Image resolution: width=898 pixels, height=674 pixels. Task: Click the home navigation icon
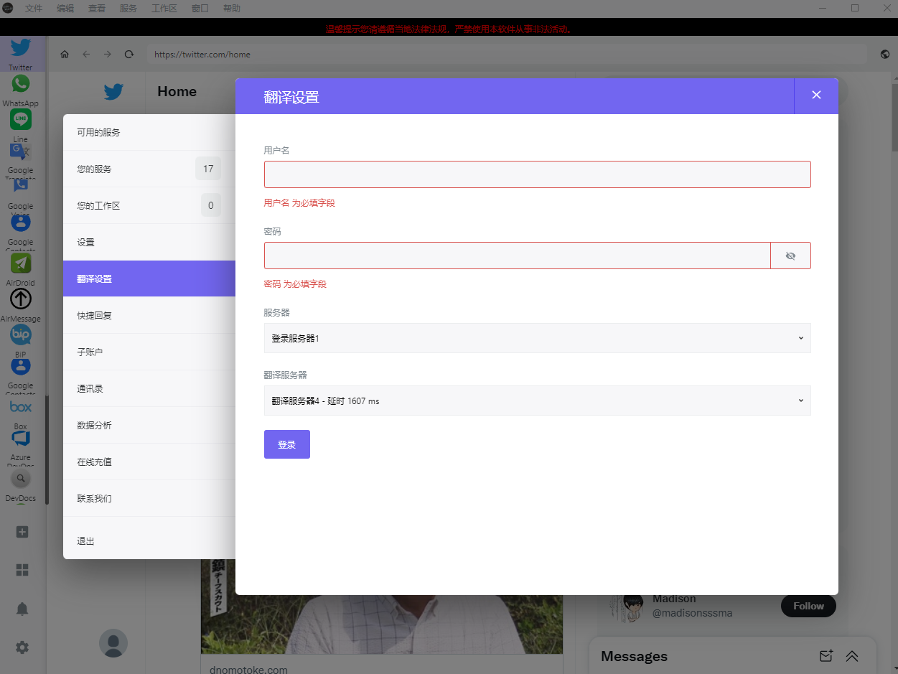[x=65, y=55]
